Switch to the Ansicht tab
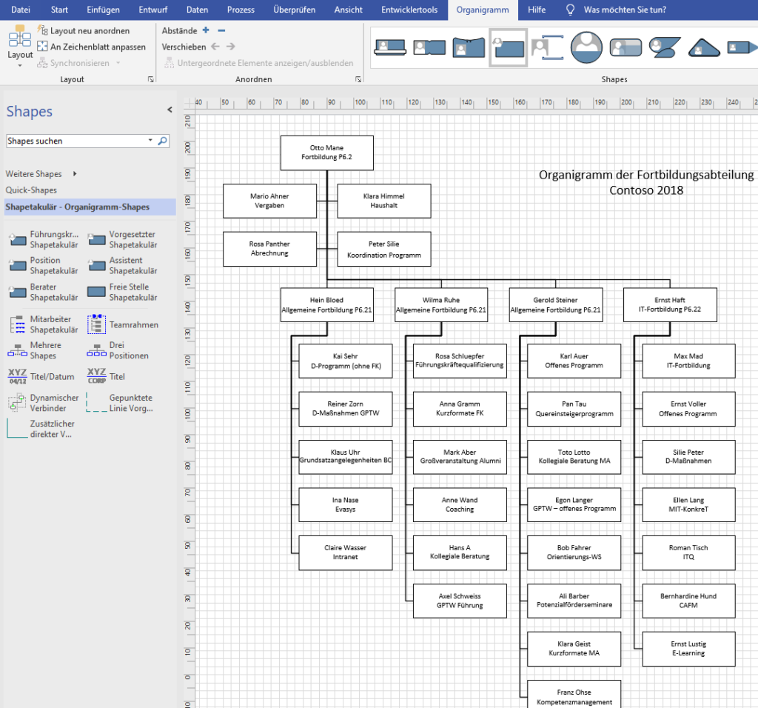 pyautogui.click(x=348, y=10)
